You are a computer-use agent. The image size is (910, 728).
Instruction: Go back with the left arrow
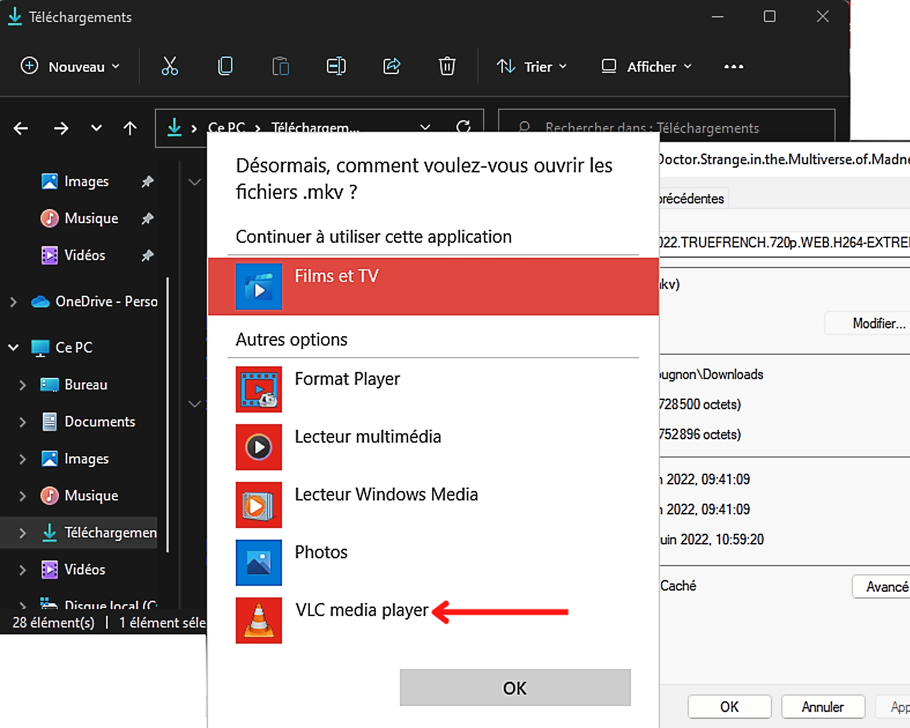coord(21,128)
